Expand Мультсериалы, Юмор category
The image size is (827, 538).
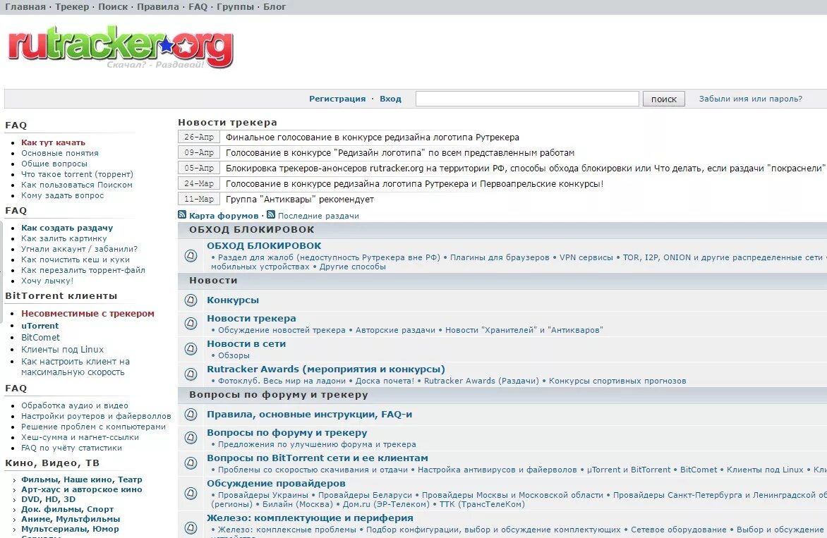pyautogui.click(x=15, y=529)
